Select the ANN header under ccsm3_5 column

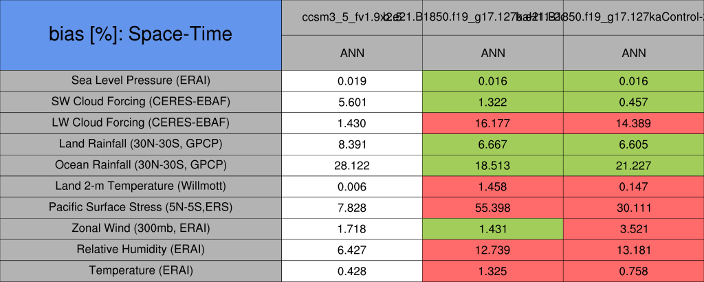pos(352,52)
